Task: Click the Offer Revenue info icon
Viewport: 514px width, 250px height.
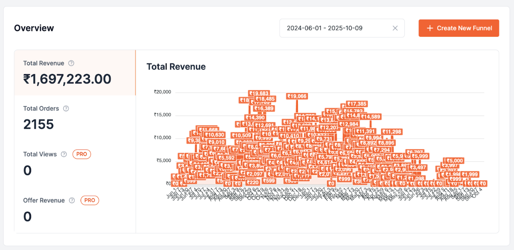Action: (x=72, y=200)
